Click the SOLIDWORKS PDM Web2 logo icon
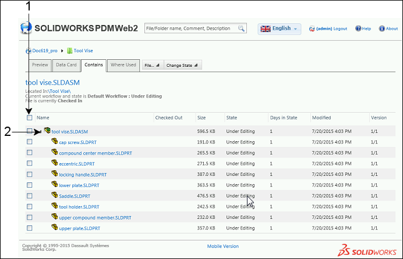This screenshot has width=403, height=259. point(26,28)
